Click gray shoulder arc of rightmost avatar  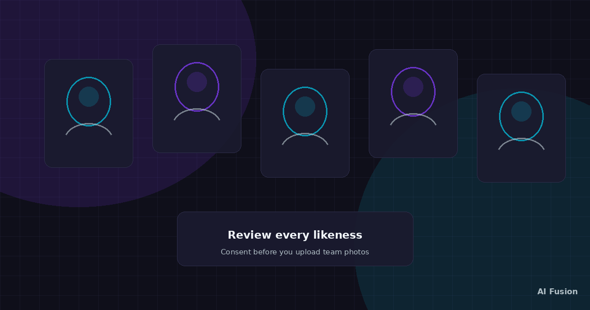coord(521,143)
